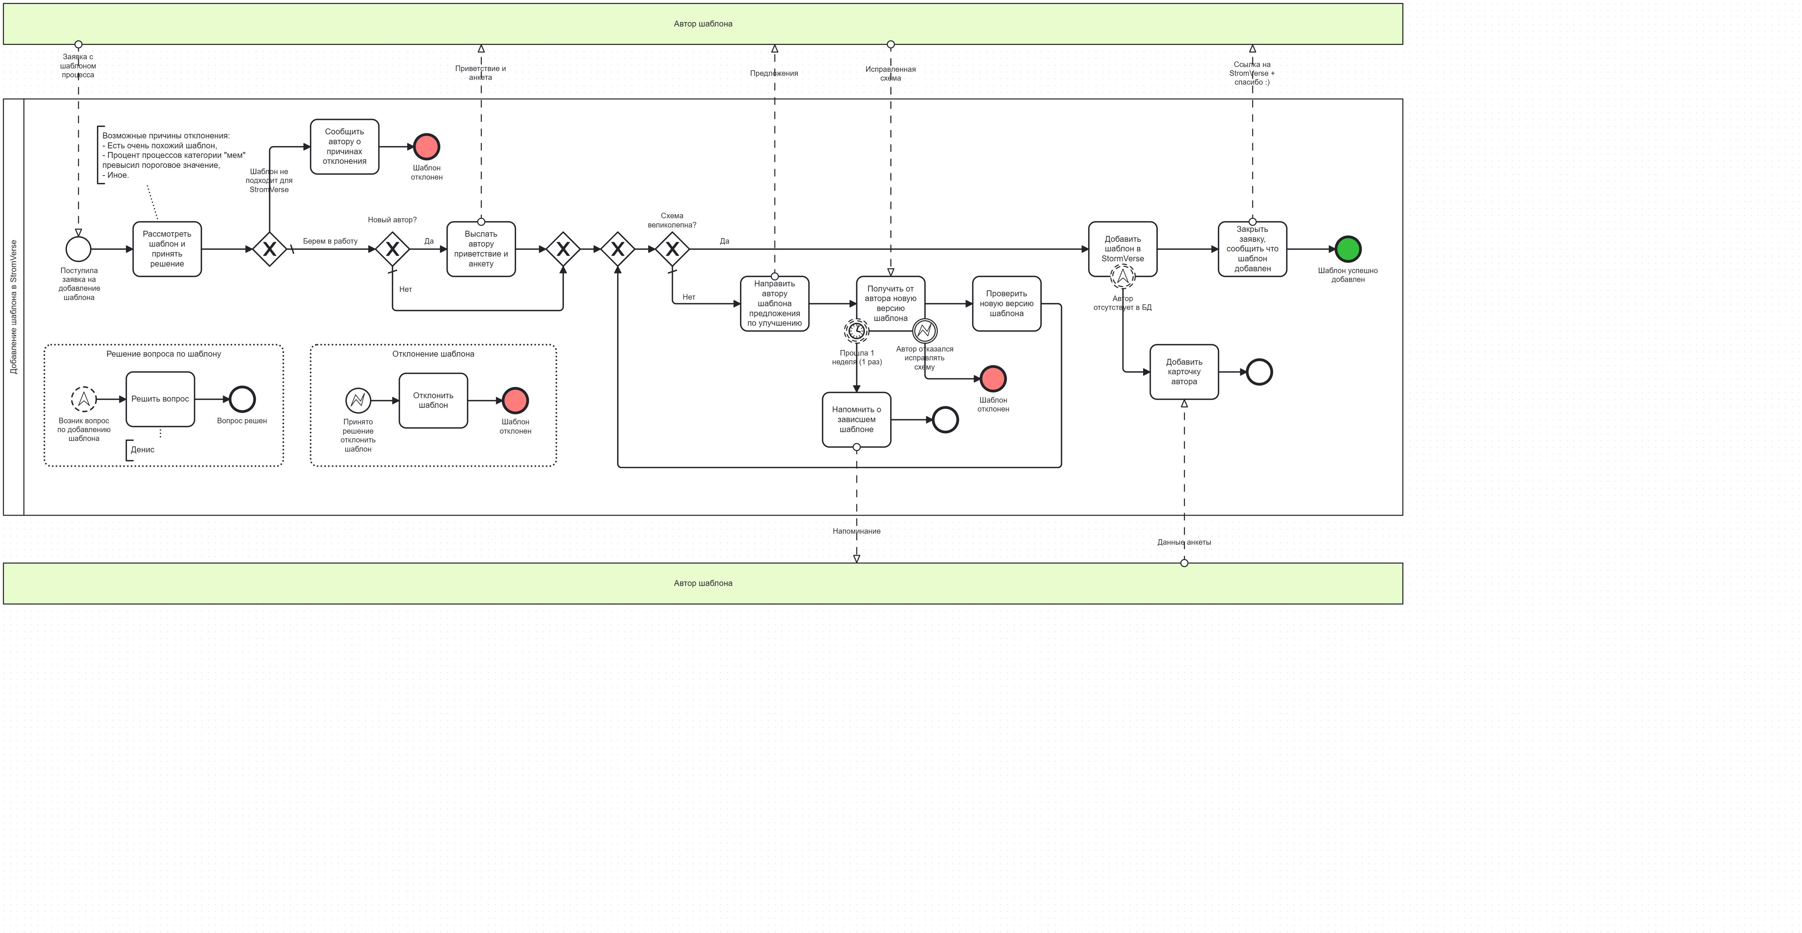Select the timer boundary event icon
Screen dimensions: 1802x933
[x=856, y=330]
